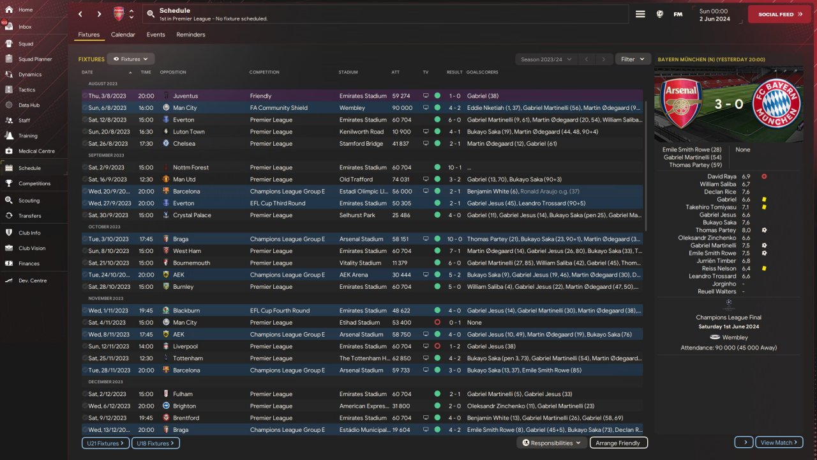The image size is (817, 460).
Task: Open the Staff icon in sidebar
Action: click(x=9, y=120)
